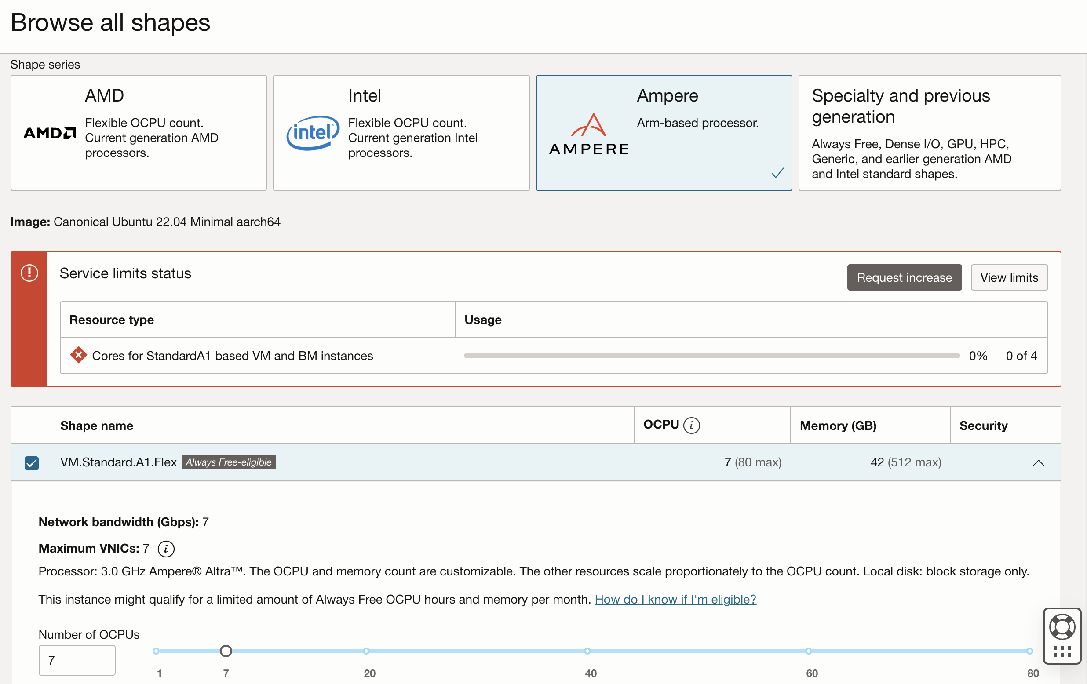
Task: Click the Maximum VNICs info icon
Action: click(x=166, y=548)
